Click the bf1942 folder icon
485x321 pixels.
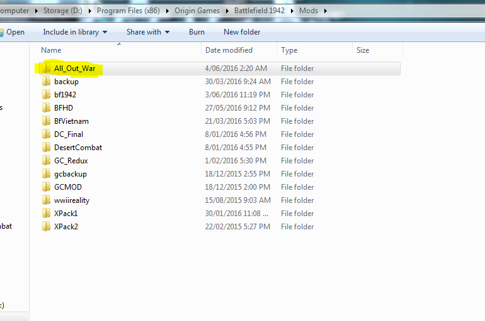click(x=46, y=95)
